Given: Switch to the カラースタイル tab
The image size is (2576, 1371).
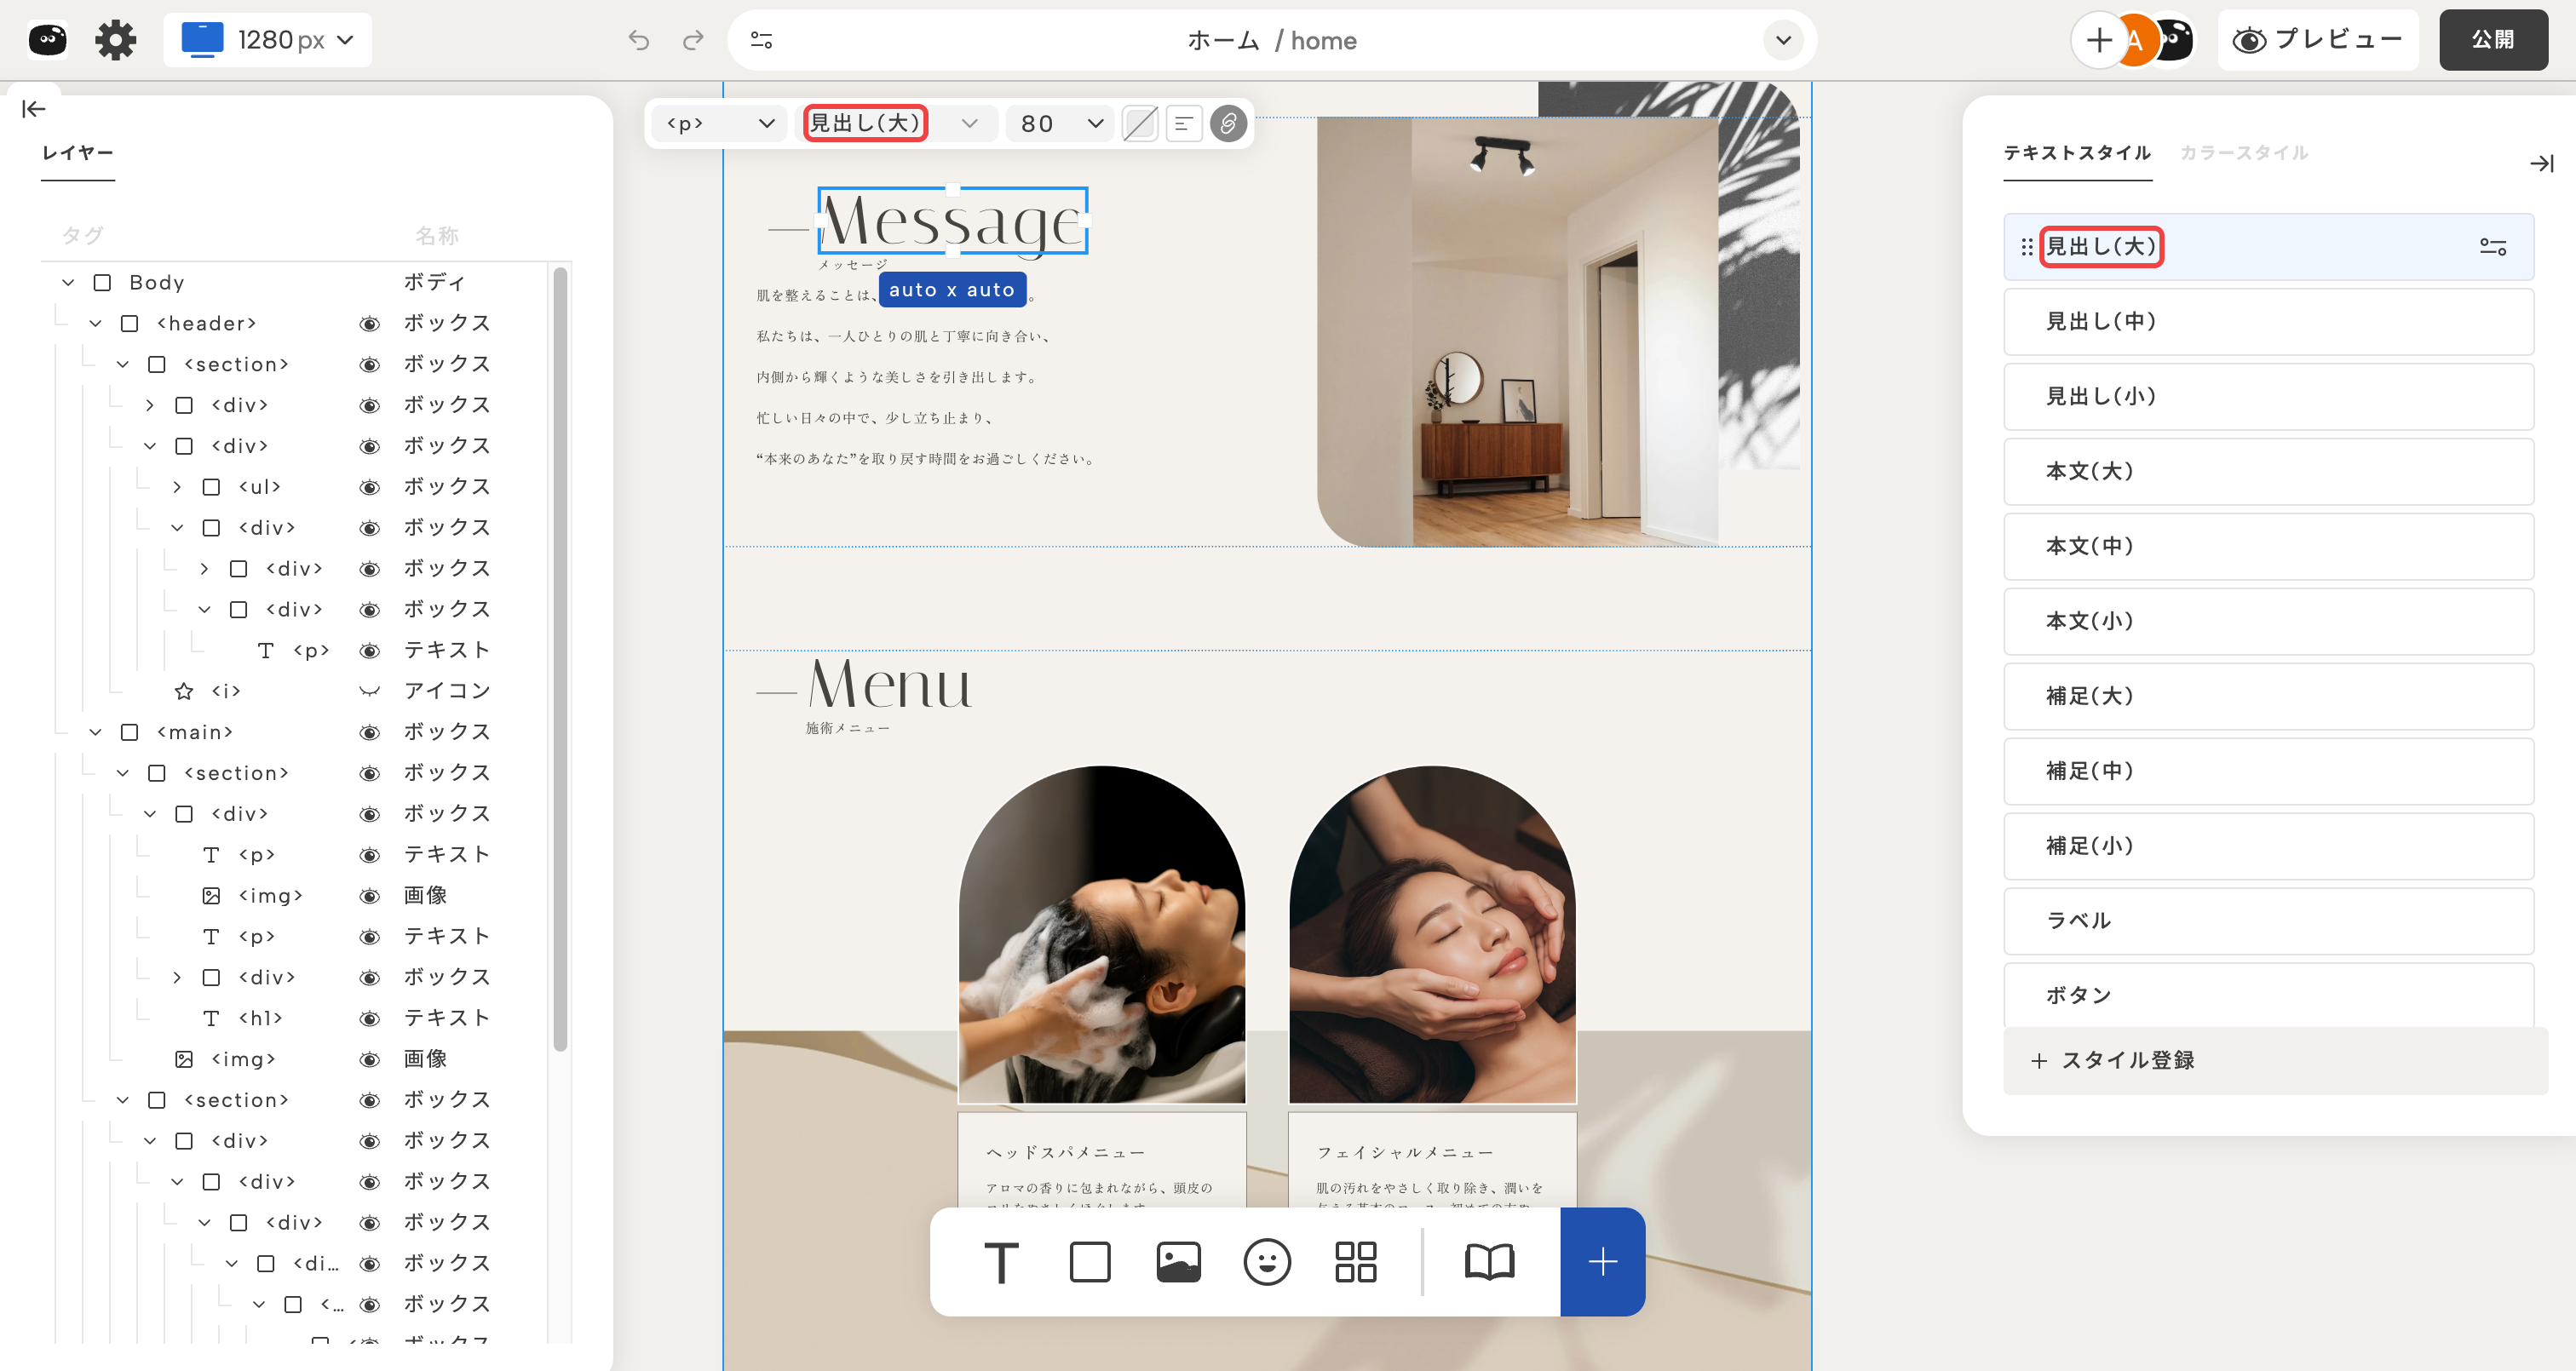Looking at the screenshot, I should click(x=2243, y=152).
